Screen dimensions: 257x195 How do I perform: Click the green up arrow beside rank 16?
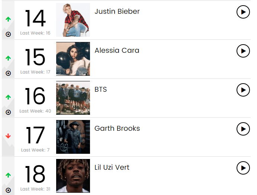pos(8,97)
